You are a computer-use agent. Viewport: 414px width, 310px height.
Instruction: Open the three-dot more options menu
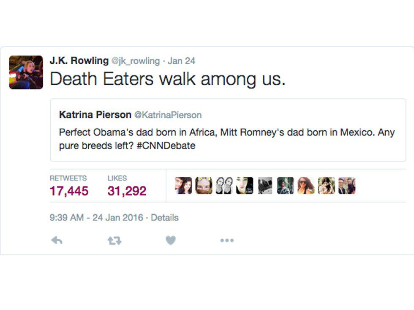(227, 240)
